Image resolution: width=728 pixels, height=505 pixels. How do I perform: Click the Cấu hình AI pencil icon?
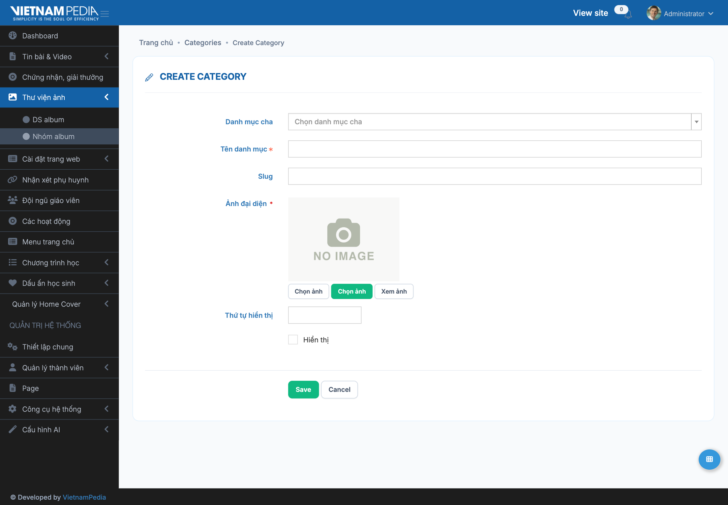[12, 429]
